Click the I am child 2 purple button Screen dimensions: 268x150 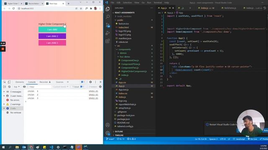coord(52,36)
